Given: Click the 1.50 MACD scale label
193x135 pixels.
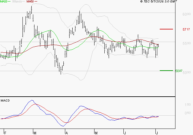Looking at the screenshot, I should 187,105.
